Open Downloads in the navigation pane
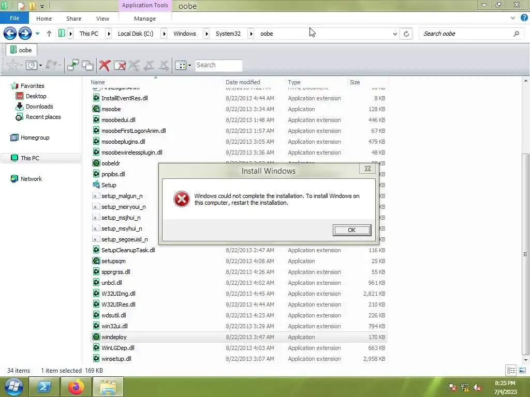Viewport: 530px width, 397px height. (x=39, y=106)
